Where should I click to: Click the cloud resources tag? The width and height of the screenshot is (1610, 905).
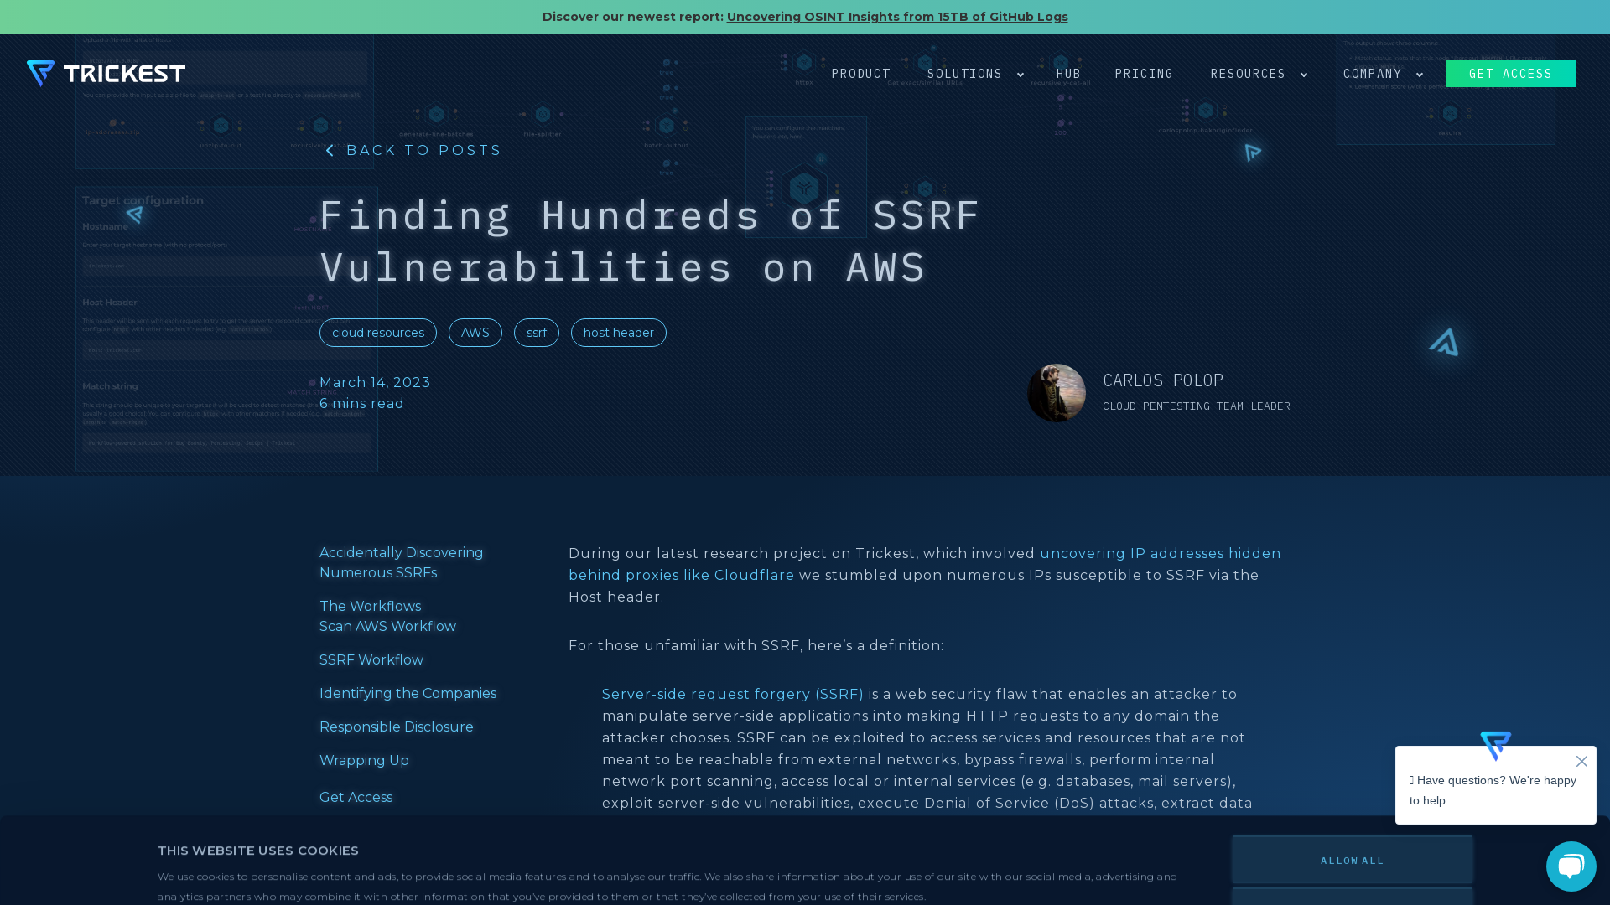coord(378,333)
